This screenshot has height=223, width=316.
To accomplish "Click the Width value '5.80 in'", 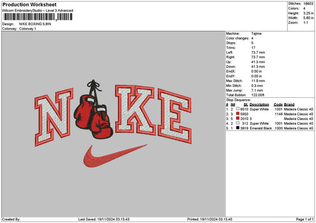I will 308,18.
